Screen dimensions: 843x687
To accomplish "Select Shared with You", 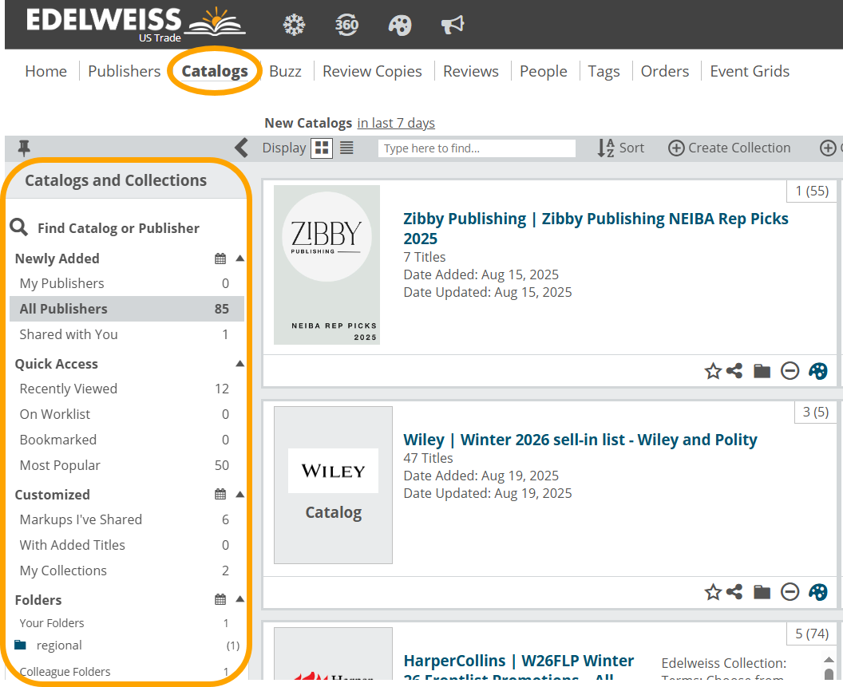I will (127, 334).
